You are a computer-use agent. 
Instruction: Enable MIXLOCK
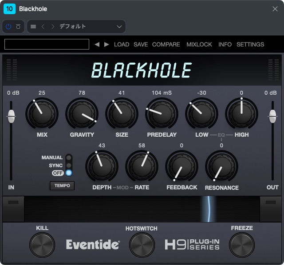199,44
